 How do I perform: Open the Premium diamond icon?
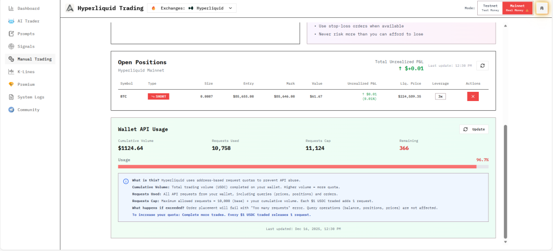[11, 84]
